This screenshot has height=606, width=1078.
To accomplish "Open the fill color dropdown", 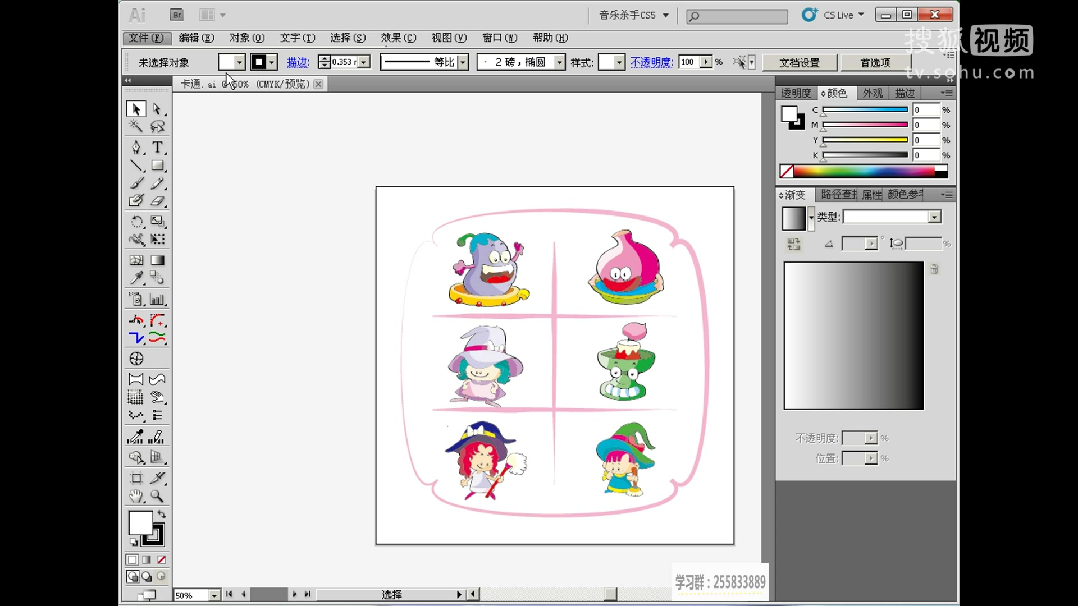I will (240, 62).
